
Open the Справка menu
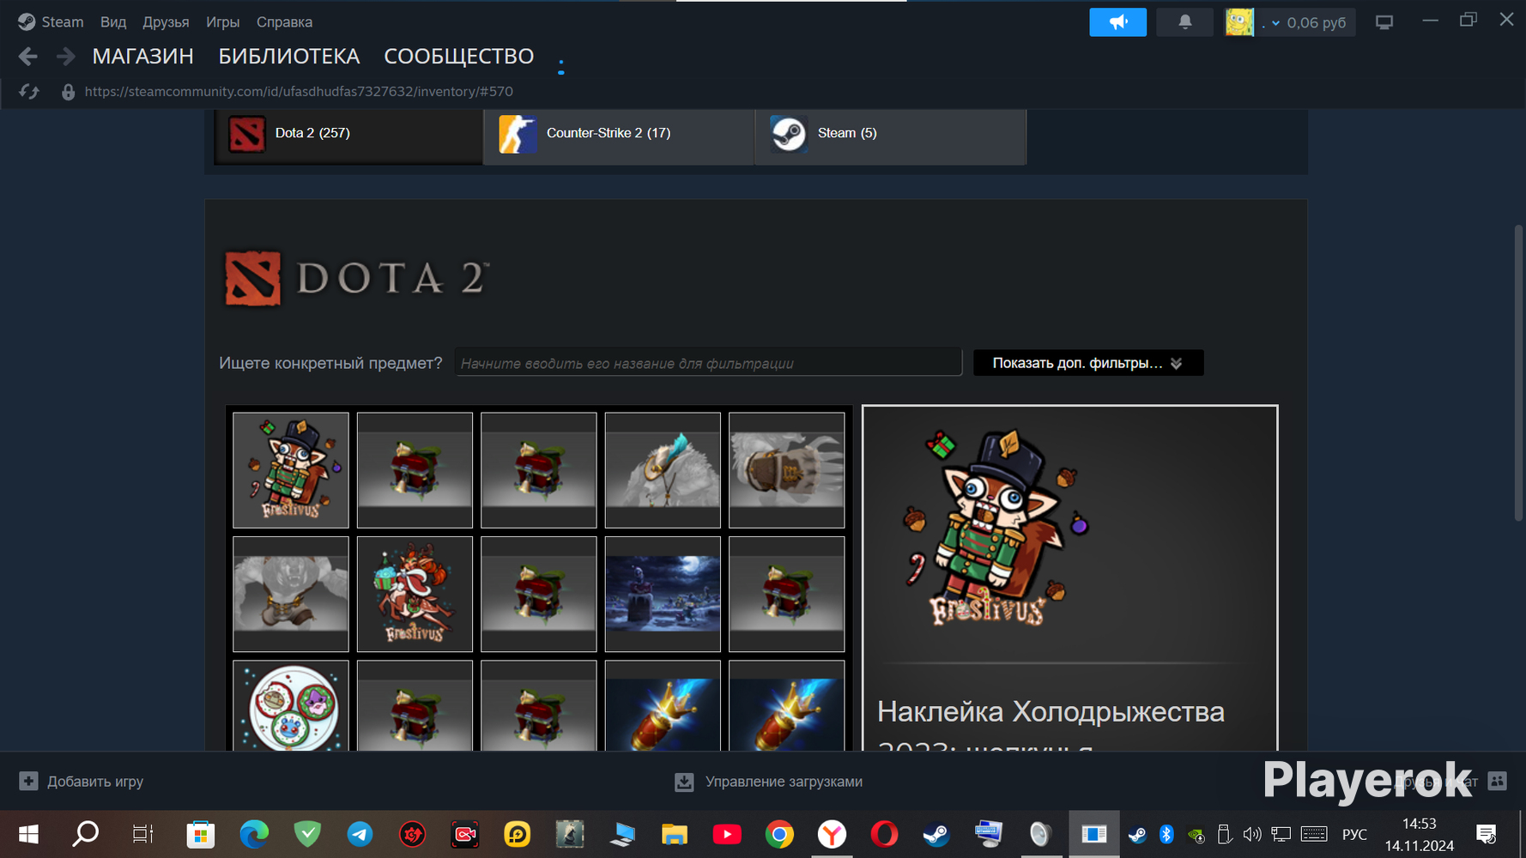tap(284, 22)
